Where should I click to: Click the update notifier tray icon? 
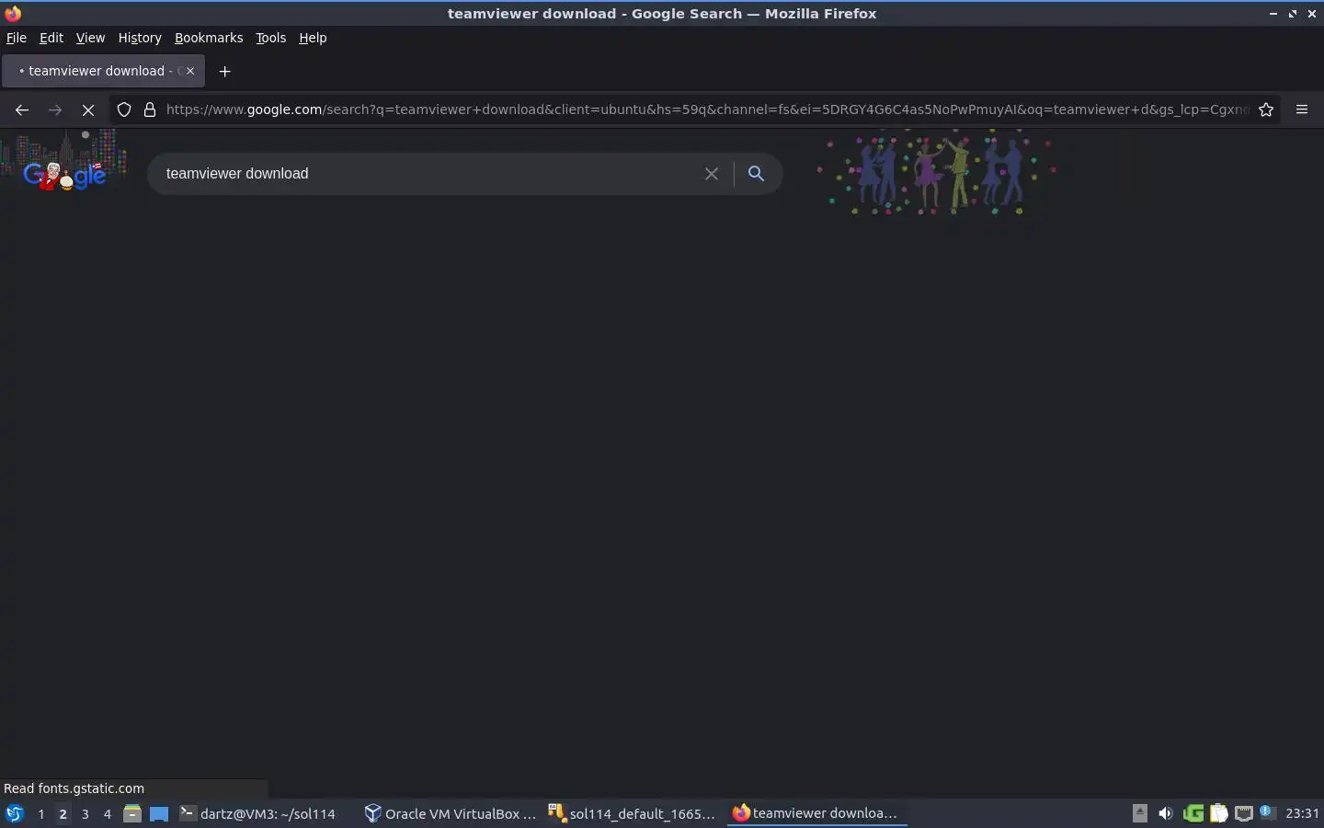pos(1268,812)
